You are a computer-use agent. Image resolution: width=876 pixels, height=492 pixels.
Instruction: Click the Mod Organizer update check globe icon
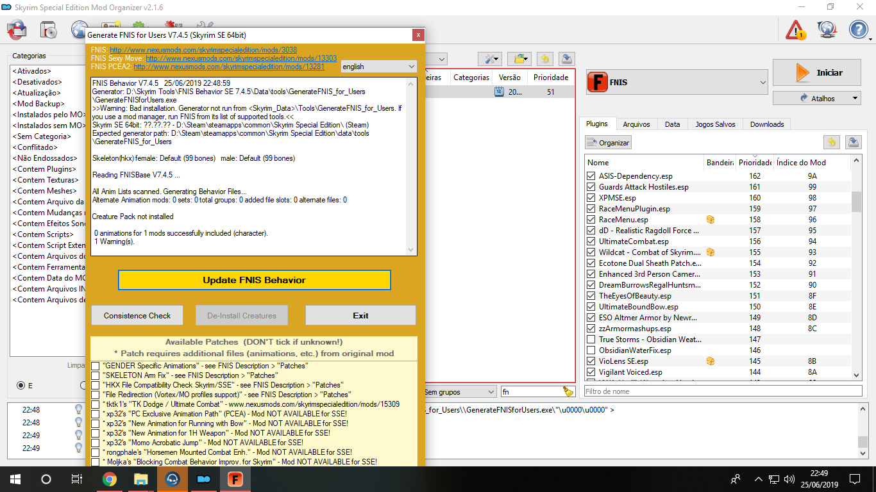pos(827,29)
